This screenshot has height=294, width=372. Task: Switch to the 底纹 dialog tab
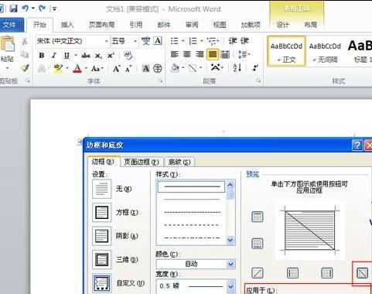pyautogui.click(x=179, y=162)
